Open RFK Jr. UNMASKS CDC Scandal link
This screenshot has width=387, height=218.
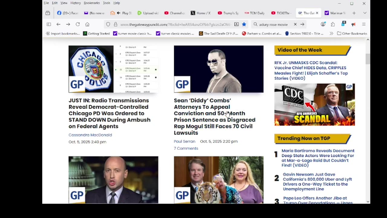pyautogui.click(x=311, y=71)
